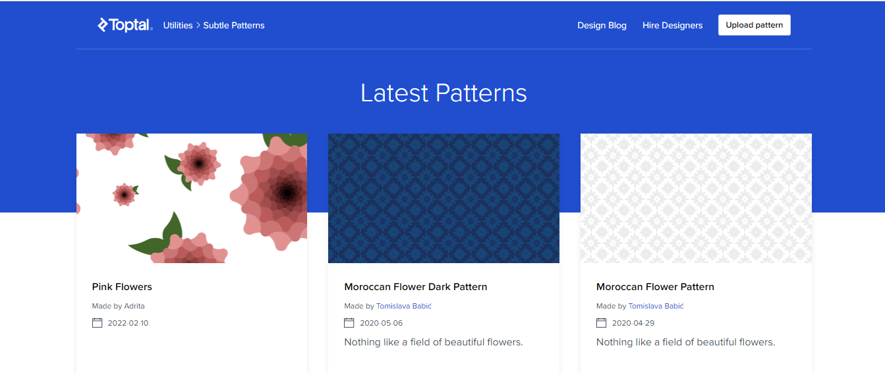
Task: Open the dark blue Moroccan Flower thumbnail
Action: tap(443, 198)
